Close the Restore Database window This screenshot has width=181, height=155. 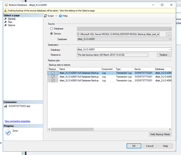pyautogui.click(x=171, y=5)
